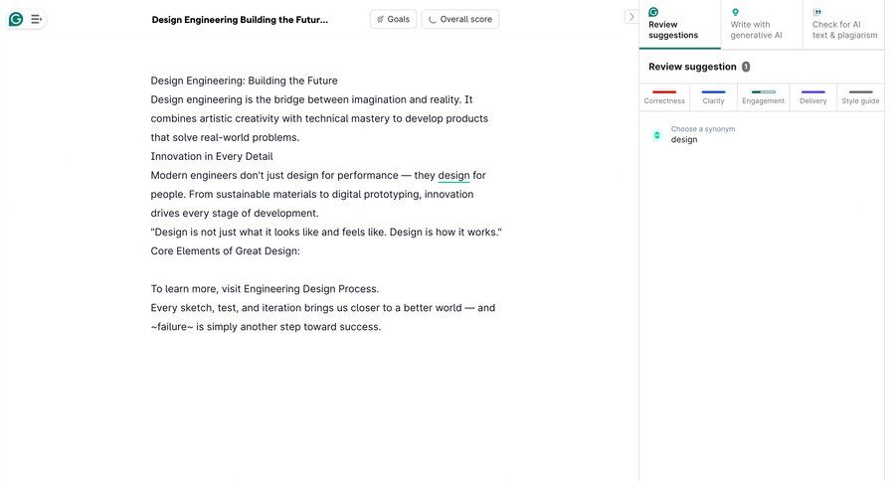
Task: Click the suggestion count badge
Action: click(746, 67)
